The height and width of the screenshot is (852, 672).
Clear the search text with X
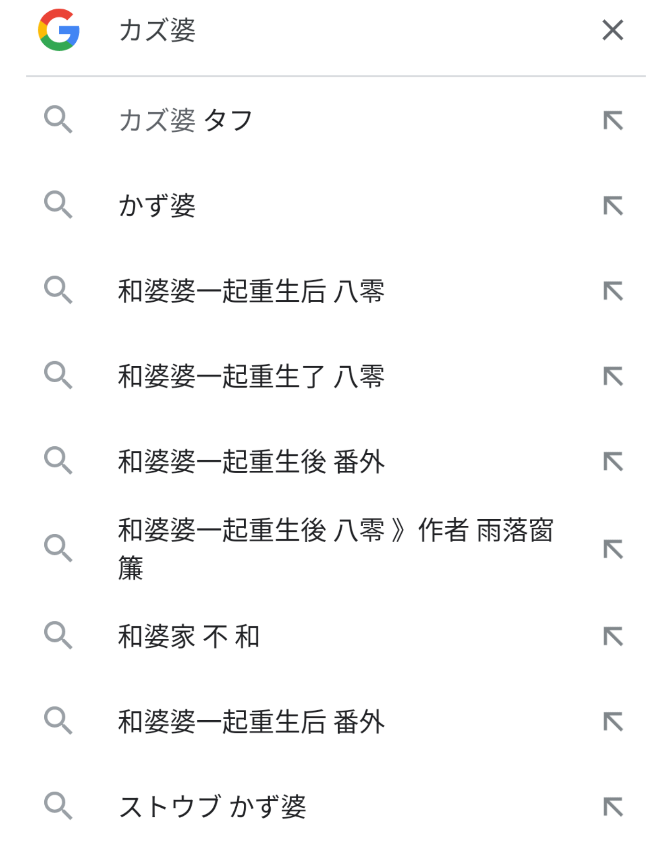pyautogui.click(x=613, y=30)
